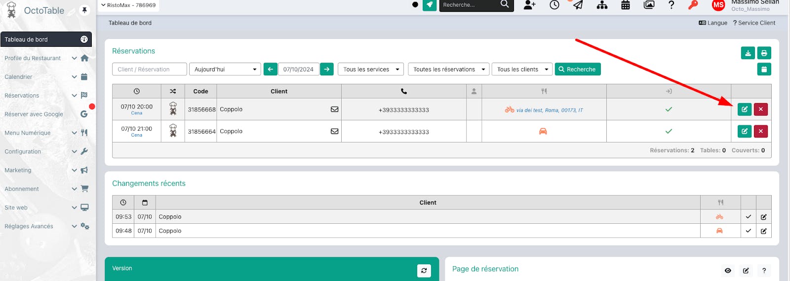
Task: Click the clock icon in top bar
Action: (554, 5)
